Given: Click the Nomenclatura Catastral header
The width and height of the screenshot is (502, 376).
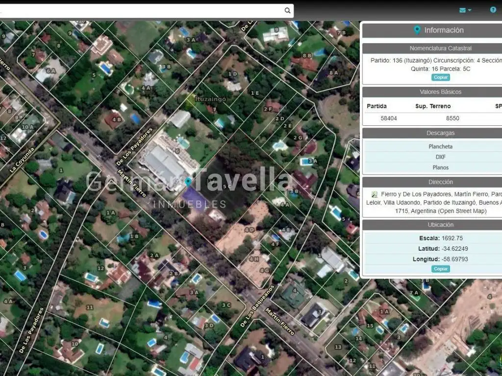Looking at the screenshot, I should click(x=441, y=48).
